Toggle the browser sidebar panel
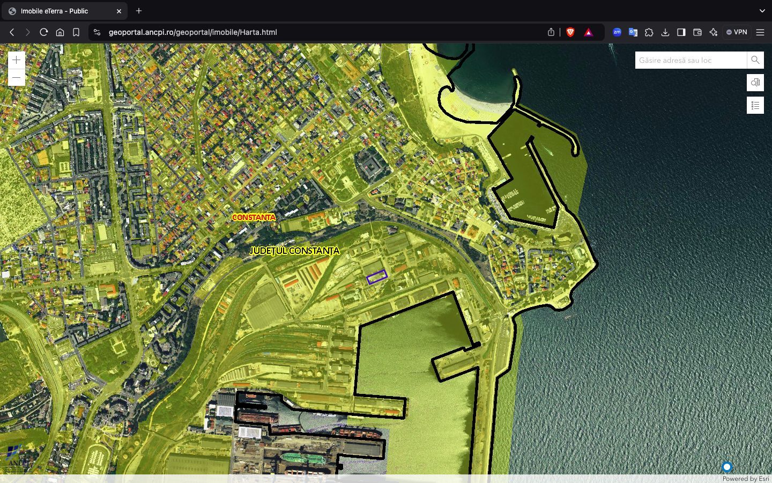The width and height of the screenshot is (772, 483). coord(681,32)
